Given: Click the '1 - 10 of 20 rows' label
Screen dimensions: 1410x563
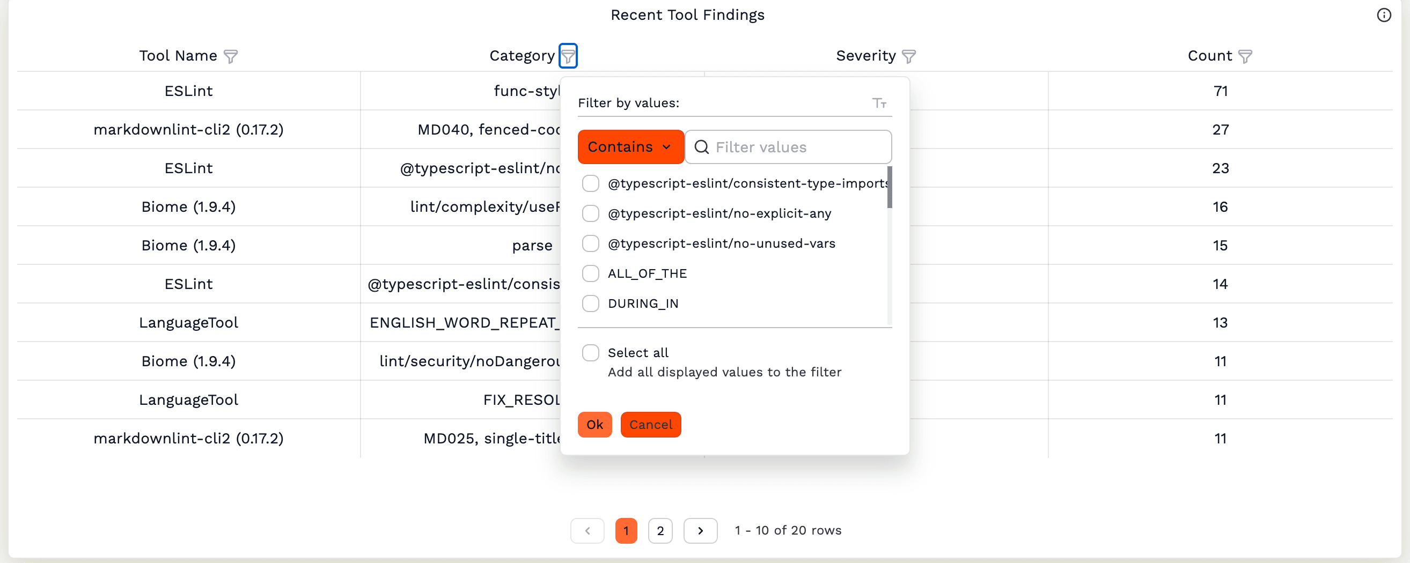Looking at the screenshot, I should click(788, 531).
